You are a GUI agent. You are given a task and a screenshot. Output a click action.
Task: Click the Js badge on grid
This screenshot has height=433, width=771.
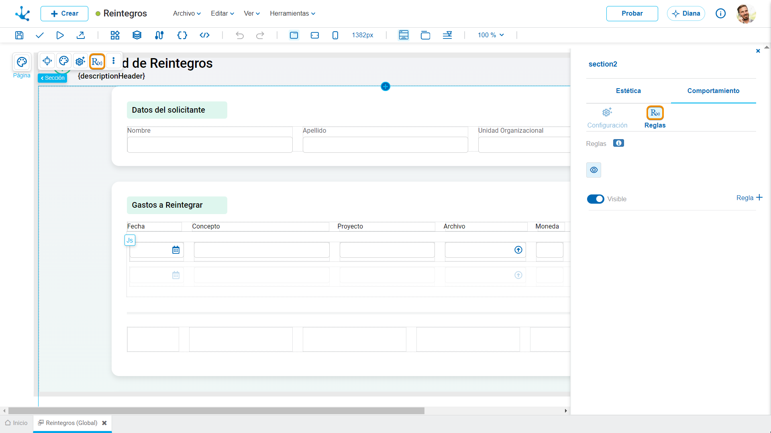pos(130,240)
